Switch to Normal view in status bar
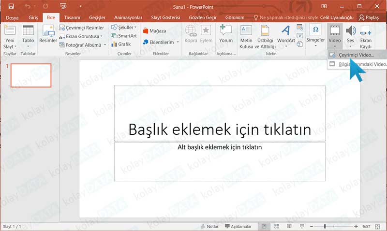 [264, 226]
